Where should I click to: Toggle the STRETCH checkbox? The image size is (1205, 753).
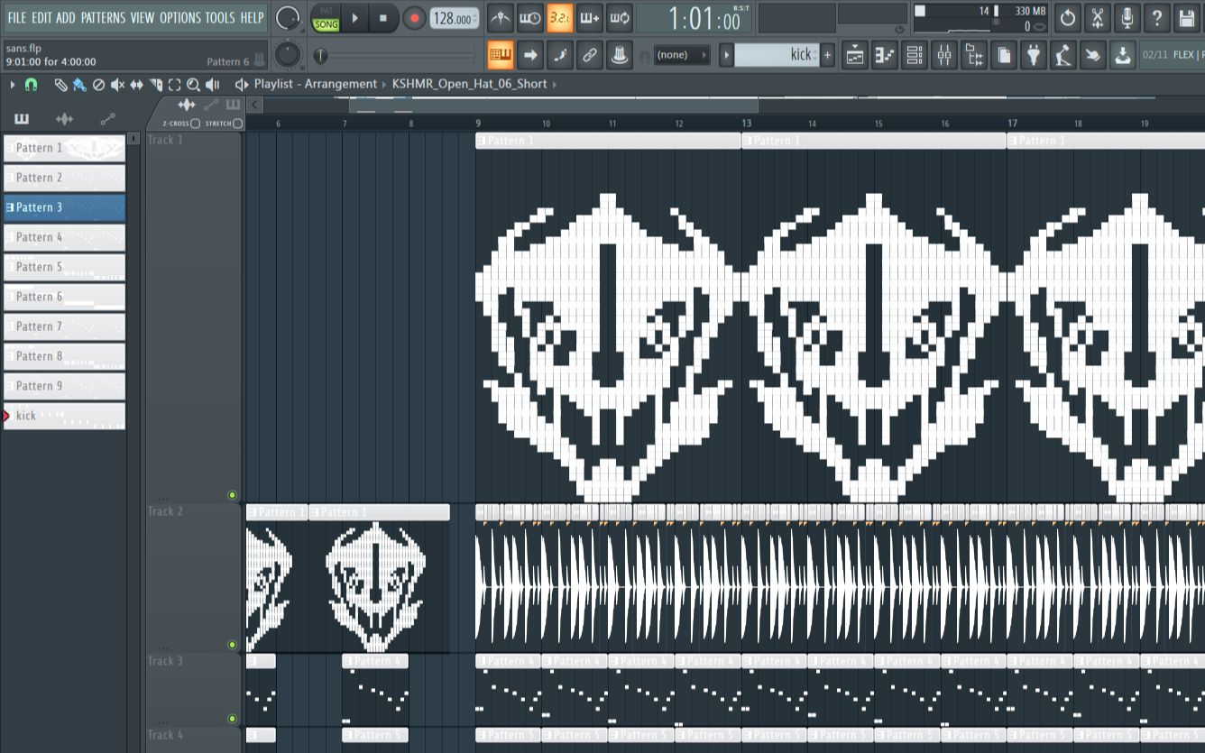tap(237, 124)
